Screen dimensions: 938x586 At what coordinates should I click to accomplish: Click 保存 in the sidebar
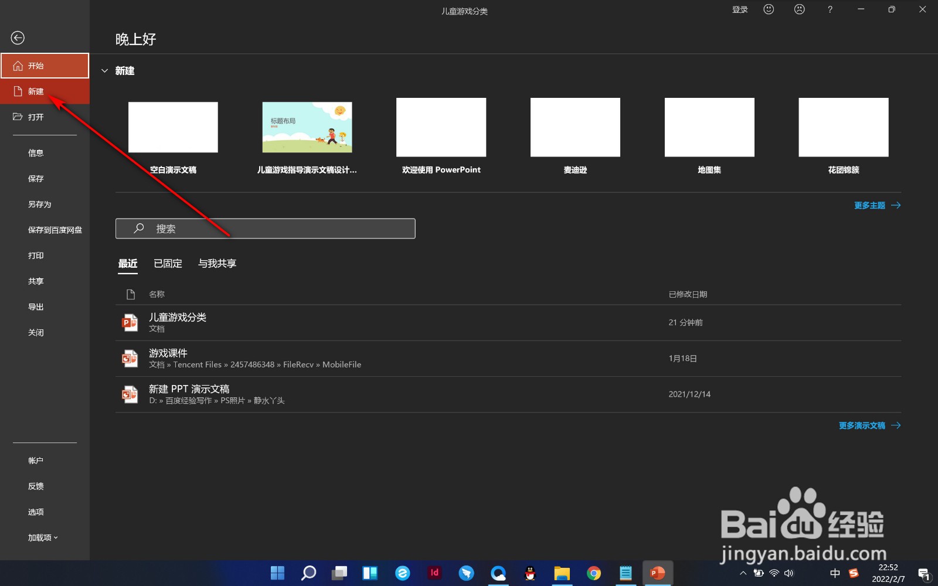[36, 179]
